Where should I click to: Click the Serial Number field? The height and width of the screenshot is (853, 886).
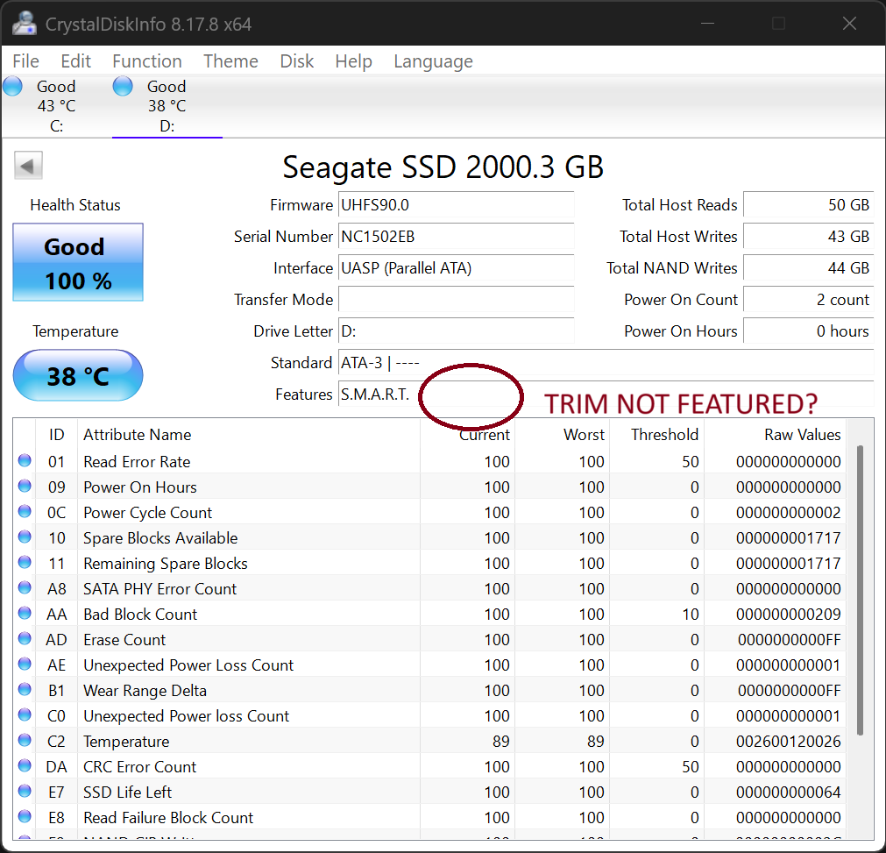pos(456,237)
